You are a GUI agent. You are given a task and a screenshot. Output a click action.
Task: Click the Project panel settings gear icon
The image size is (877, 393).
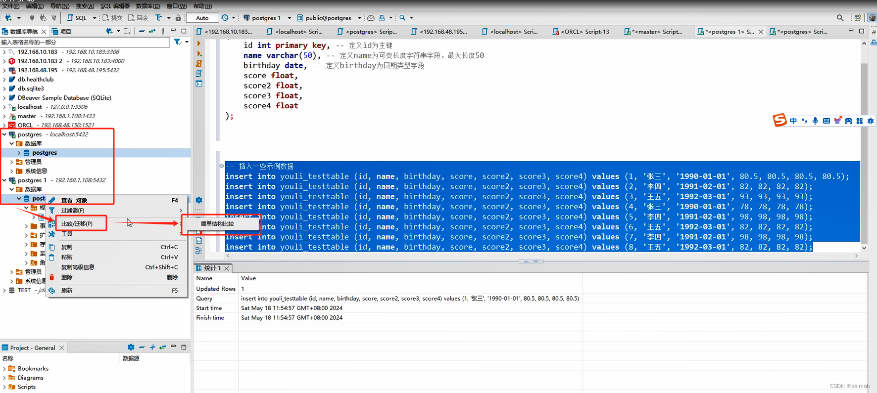131,348
